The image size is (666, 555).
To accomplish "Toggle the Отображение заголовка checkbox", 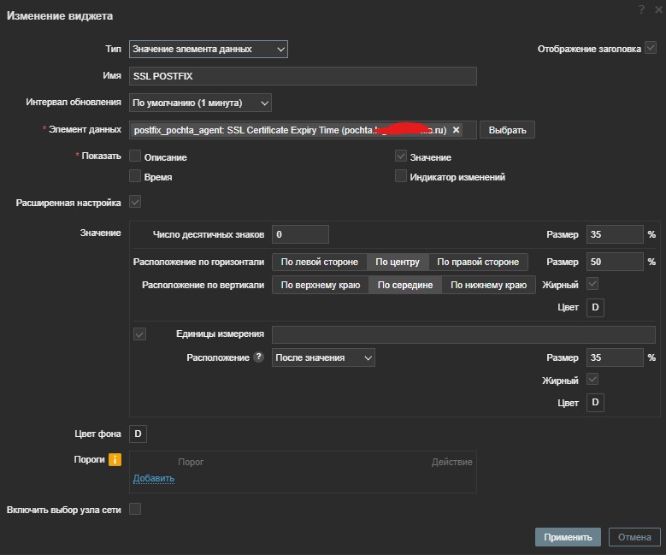I will [x=651, y=49].
